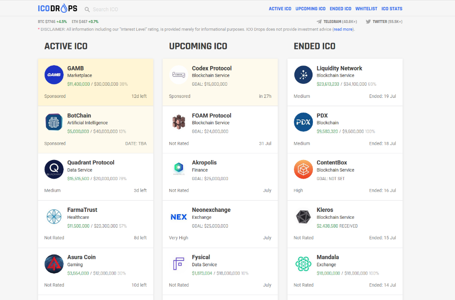The height and width of the screenshot is (300, 455).
Task: Click the ENDED ICO column heading
Action: point(314,46)
